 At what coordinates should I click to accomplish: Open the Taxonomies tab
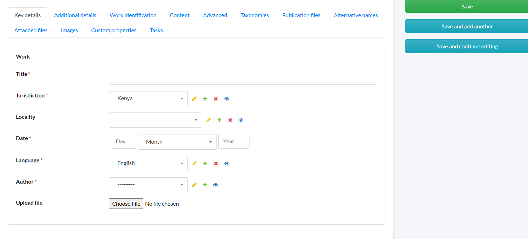point(255,15)
